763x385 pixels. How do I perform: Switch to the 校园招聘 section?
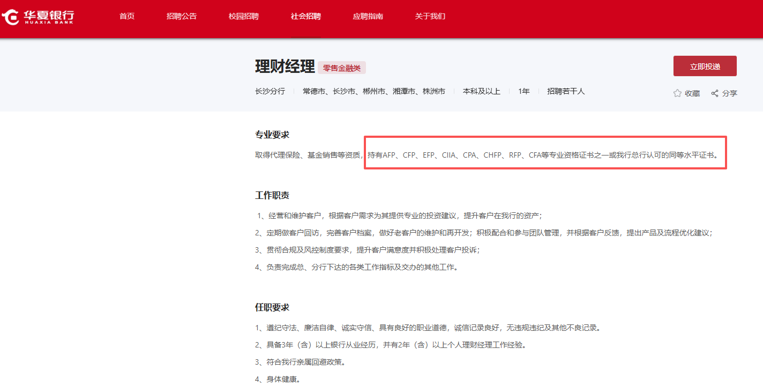[x=244, y=17]
